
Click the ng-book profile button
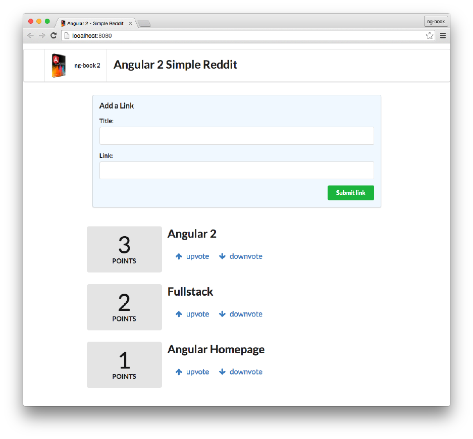pos(436,22)
